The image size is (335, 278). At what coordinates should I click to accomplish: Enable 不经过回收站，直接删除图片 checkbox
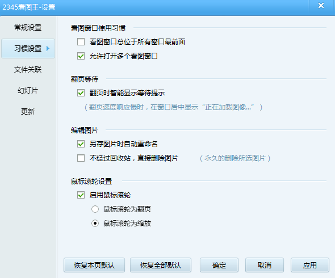pos(81,158)
